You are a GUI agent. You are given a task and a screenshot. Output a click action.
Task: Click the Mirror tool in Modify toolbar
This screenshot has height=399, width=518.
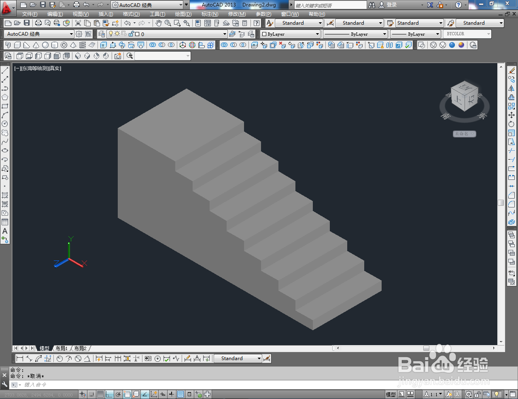[512, 88]
